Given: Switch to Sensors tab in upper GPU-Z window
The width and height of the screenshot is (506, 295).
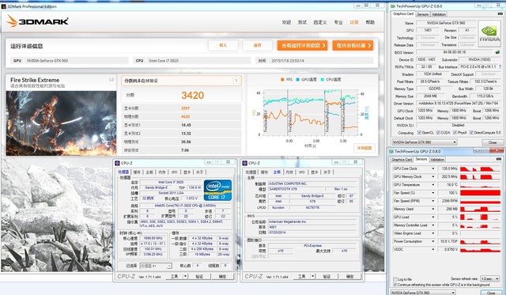Looking at the screenshot, I should tap(422, 14).
